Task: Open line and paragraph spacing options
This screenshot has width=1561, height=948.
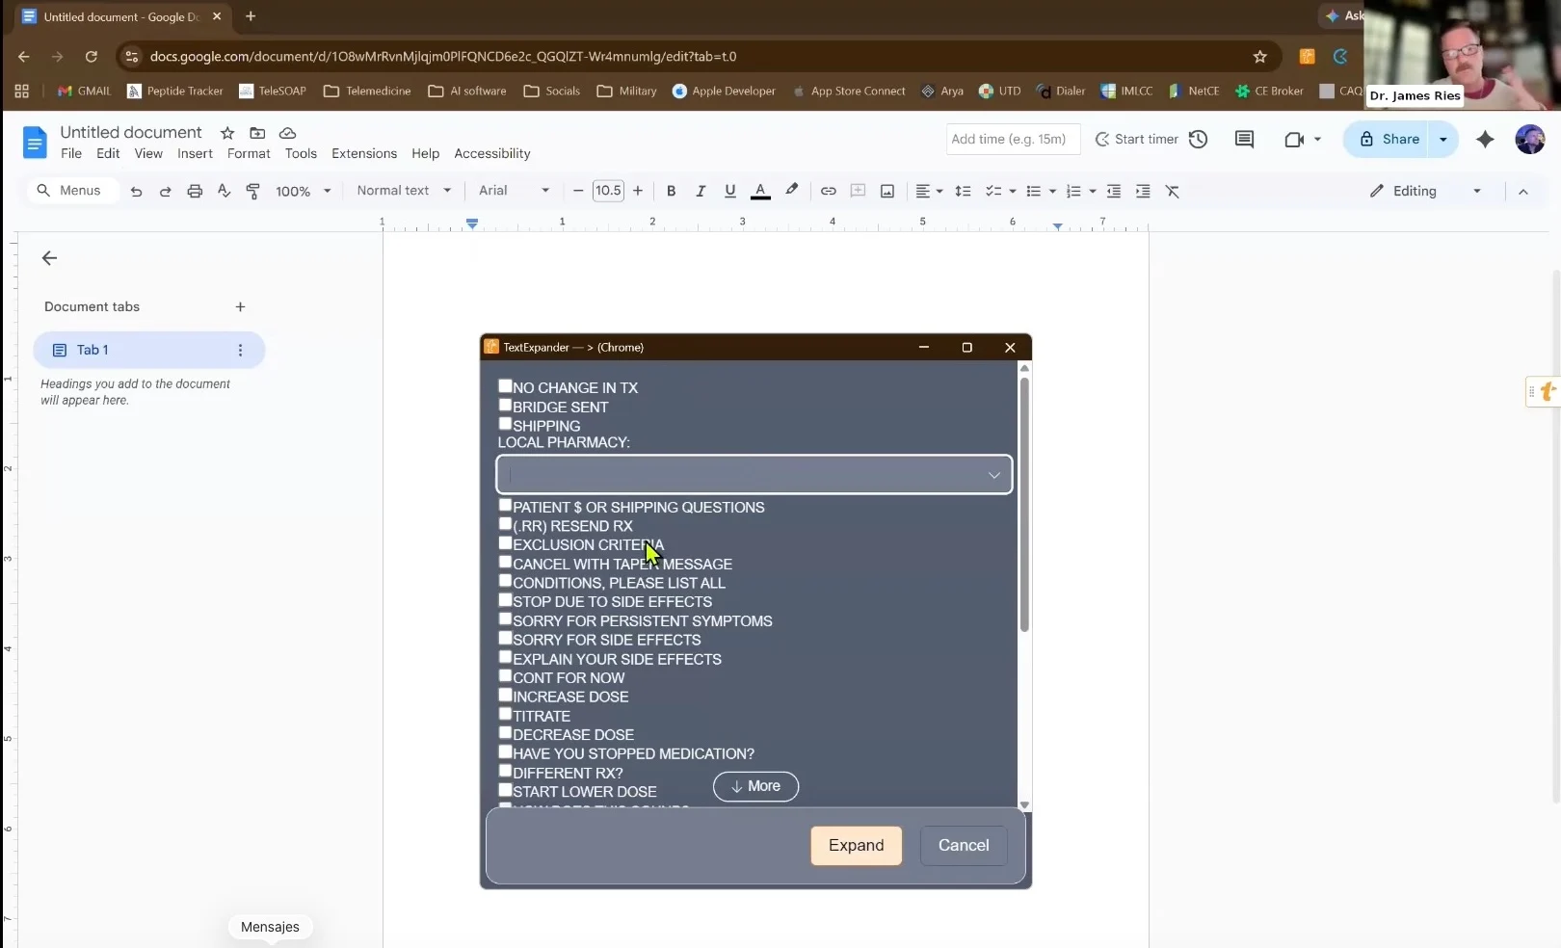Action: tap(963, 191)
